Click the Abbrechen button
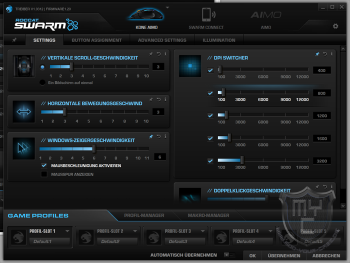Image resolution: width=350 pixels, height=263 pixels. pyautogui.click(x=326, y=255)
